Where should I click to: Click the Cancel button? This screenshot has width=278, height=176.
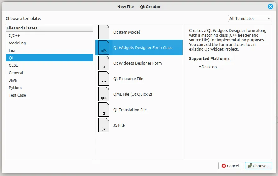tap(230, 166)
